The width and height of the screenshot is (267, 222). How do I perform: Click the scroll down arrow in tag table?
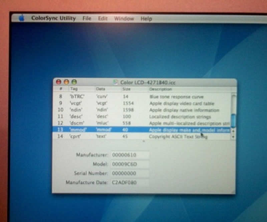pos(233,137)
